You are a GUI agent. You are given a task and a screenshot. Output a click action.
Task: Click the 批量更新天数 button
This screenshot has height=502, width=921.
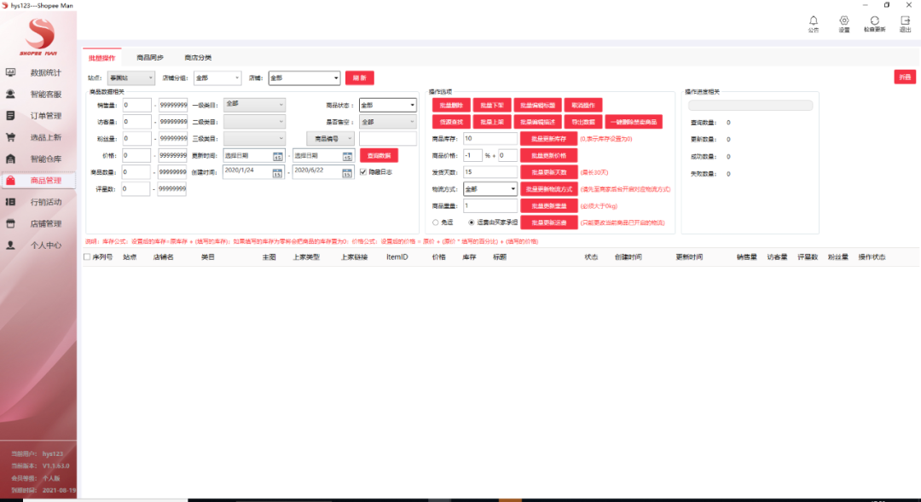point(548,172)
